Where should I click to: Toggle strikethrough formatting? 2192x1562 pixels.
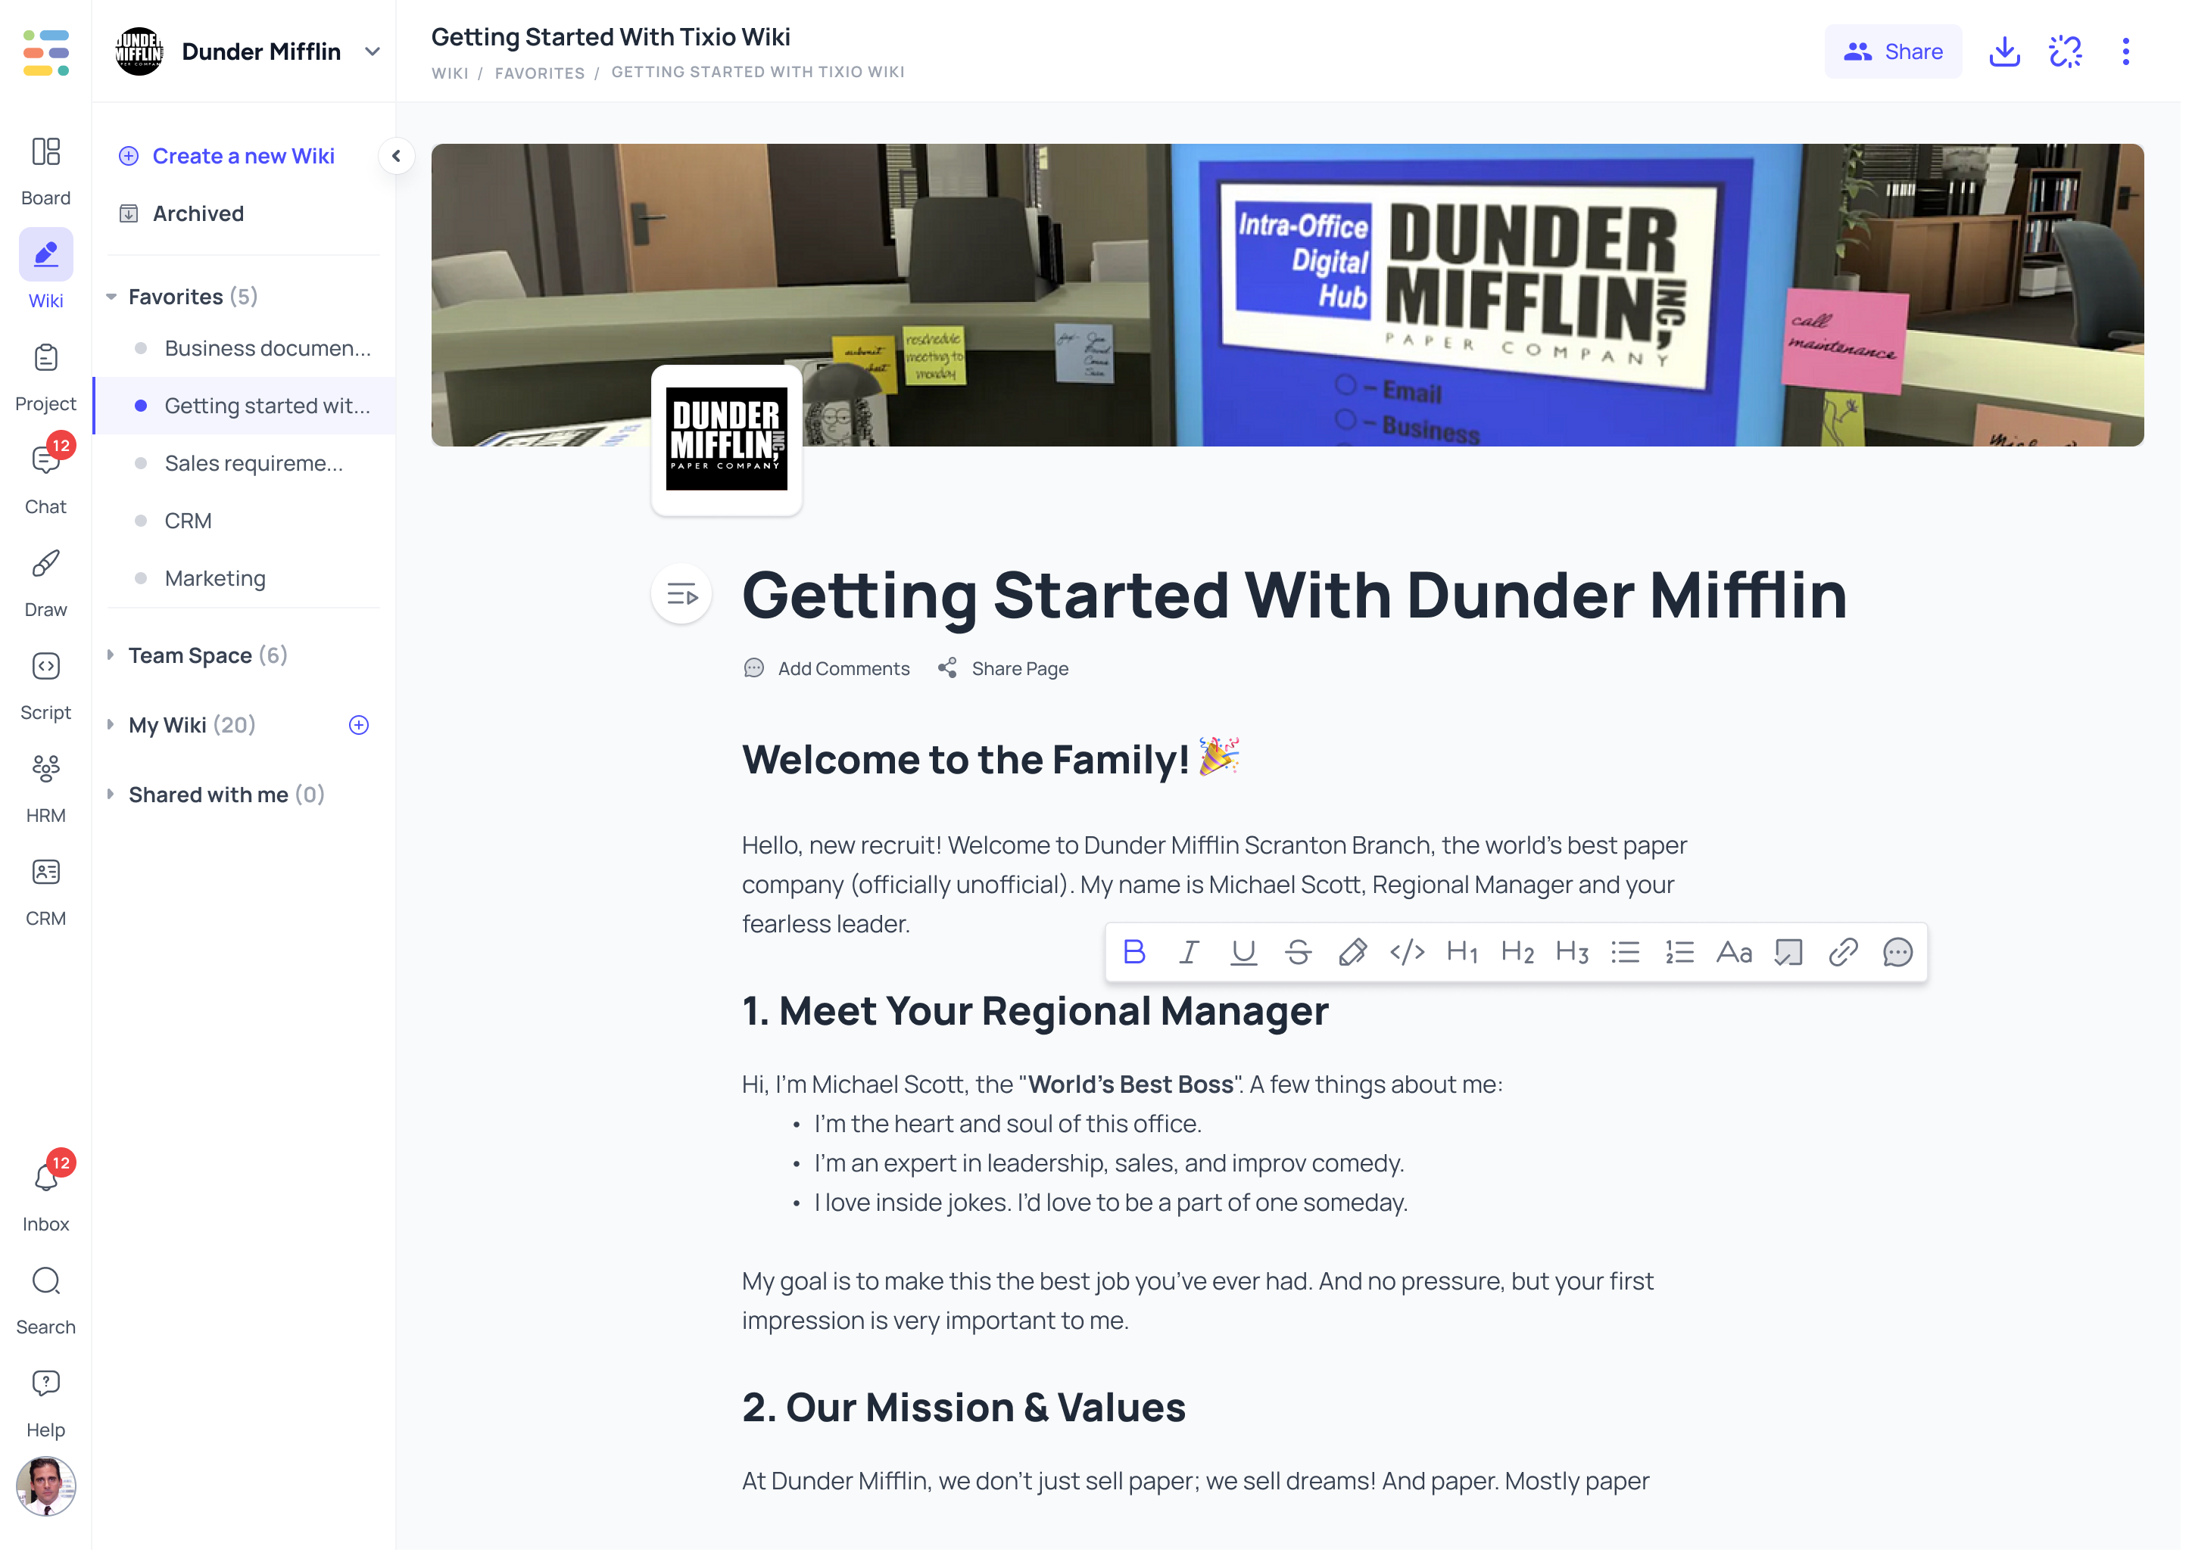coord(1298,952)
